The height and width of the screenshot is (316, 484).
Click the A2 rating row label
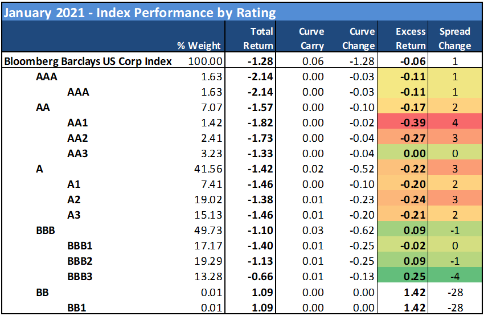coord(75,199)
